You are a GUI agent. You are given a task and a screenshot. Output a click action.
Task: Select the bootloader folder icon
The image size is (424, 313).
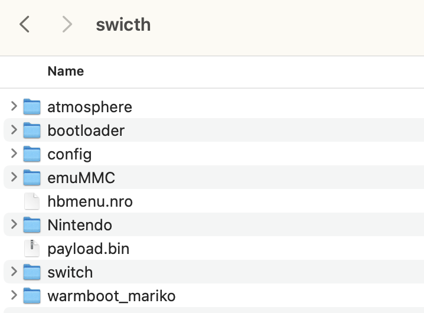point(32,130)
